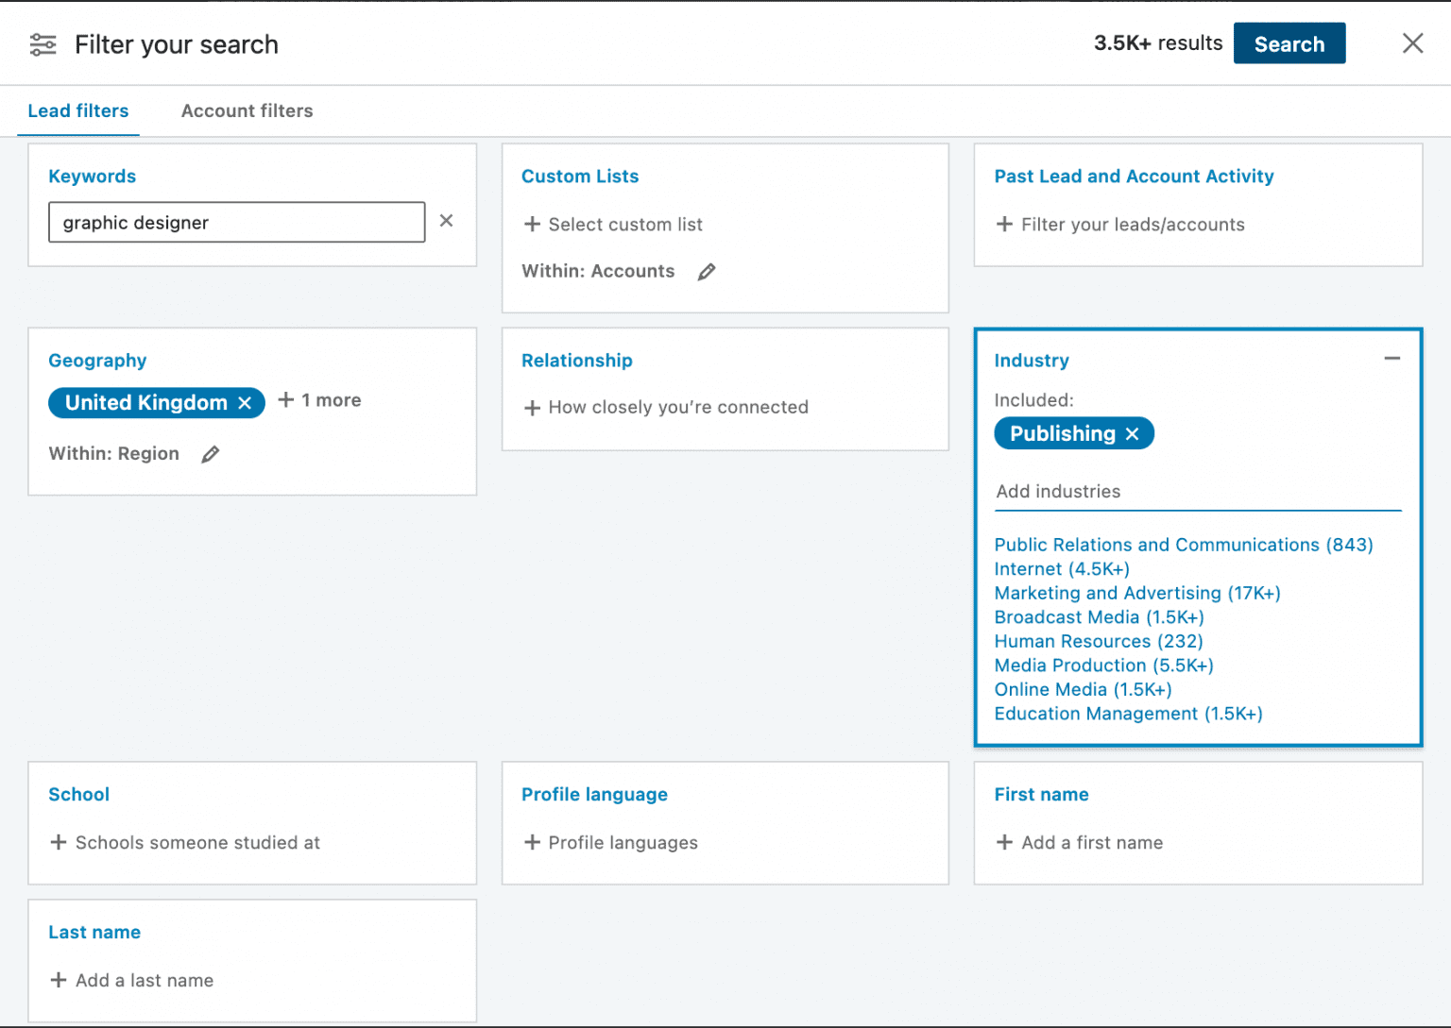
Task: Click the pencil icon beside Within: Region
Action: coord(211,454)
